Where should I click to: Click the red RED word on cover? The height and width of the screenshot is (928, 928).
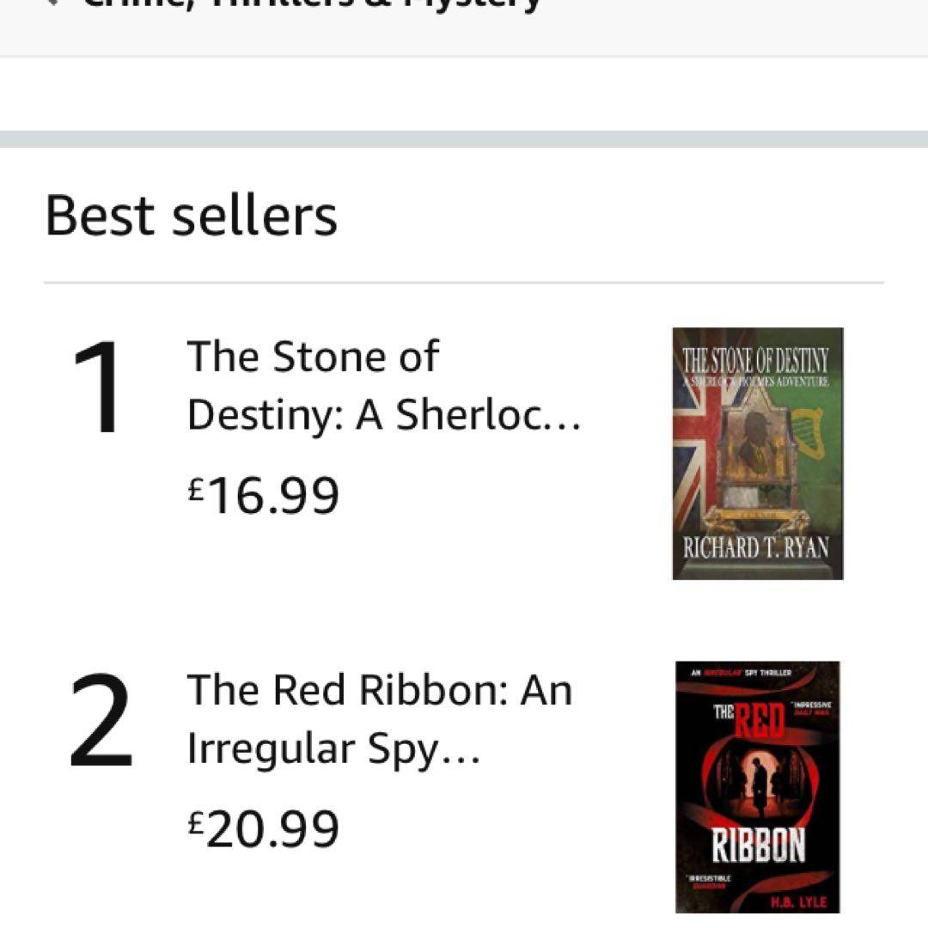click(760, 720)
